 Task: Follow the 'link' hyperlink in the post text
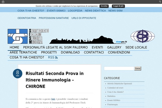pyautogui.click(x=53, y=99)
